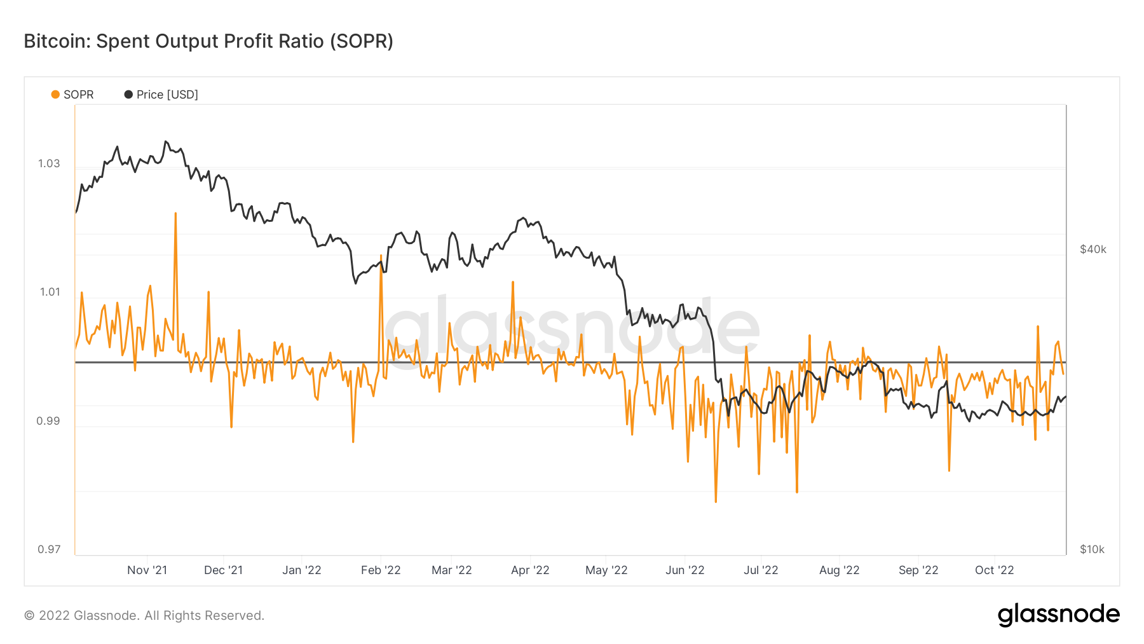Click the chart title Bitcoin: Spent Output Profit Ratio

click(x=208, y=41)
